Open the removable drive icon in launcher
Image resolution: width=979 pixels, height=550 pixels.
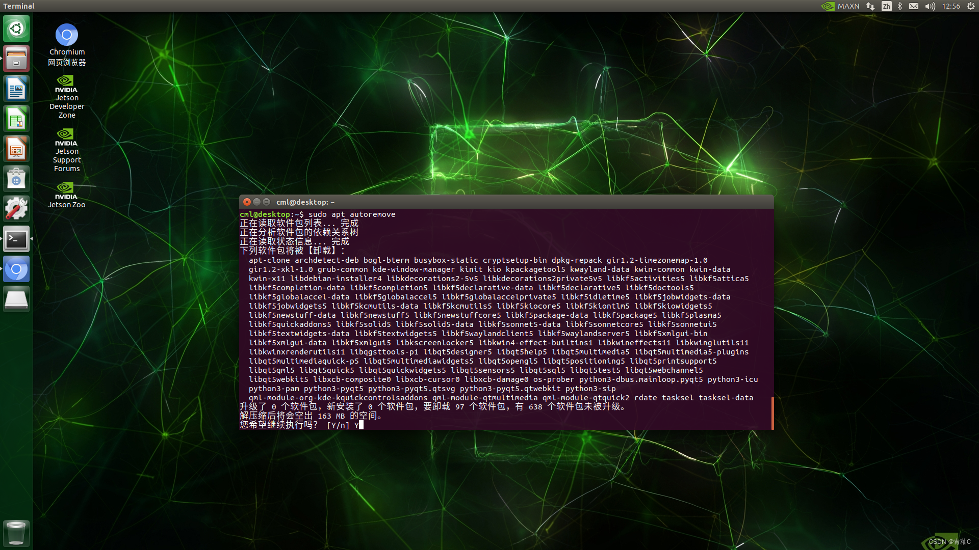click(x=16, y=299)
